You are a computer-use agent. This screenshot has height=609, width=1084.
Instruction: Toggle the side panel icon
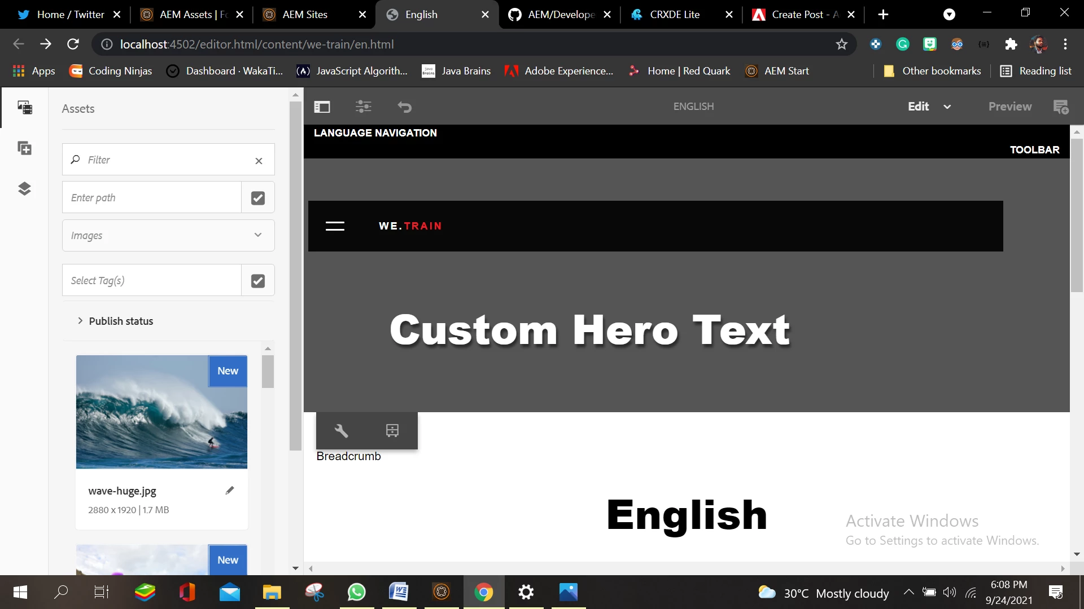pos(322,107)
